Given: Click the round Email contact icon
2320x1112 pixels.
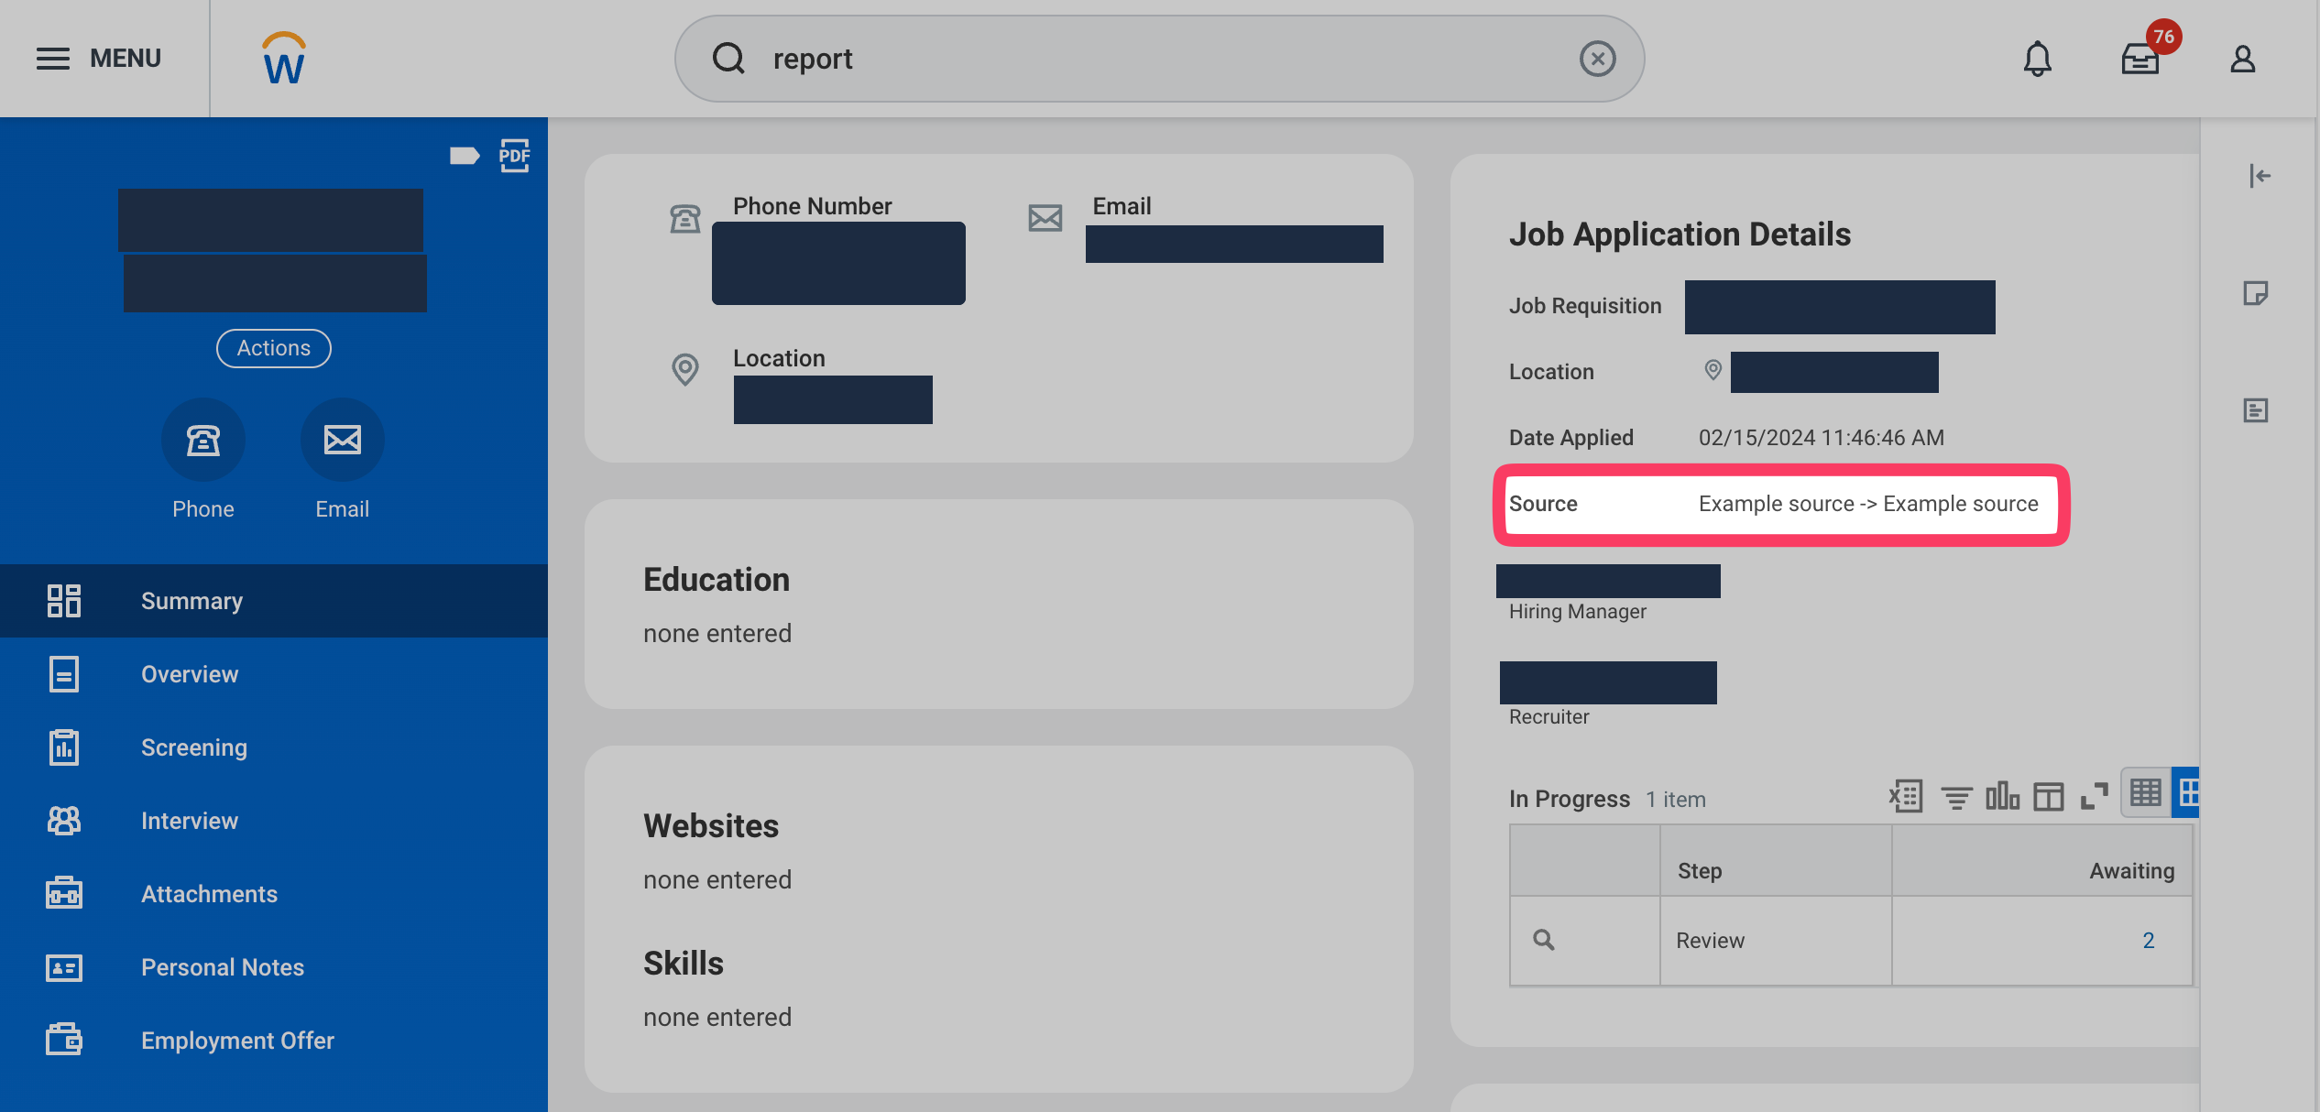Looking at the screenshot, I should [342, 441].
